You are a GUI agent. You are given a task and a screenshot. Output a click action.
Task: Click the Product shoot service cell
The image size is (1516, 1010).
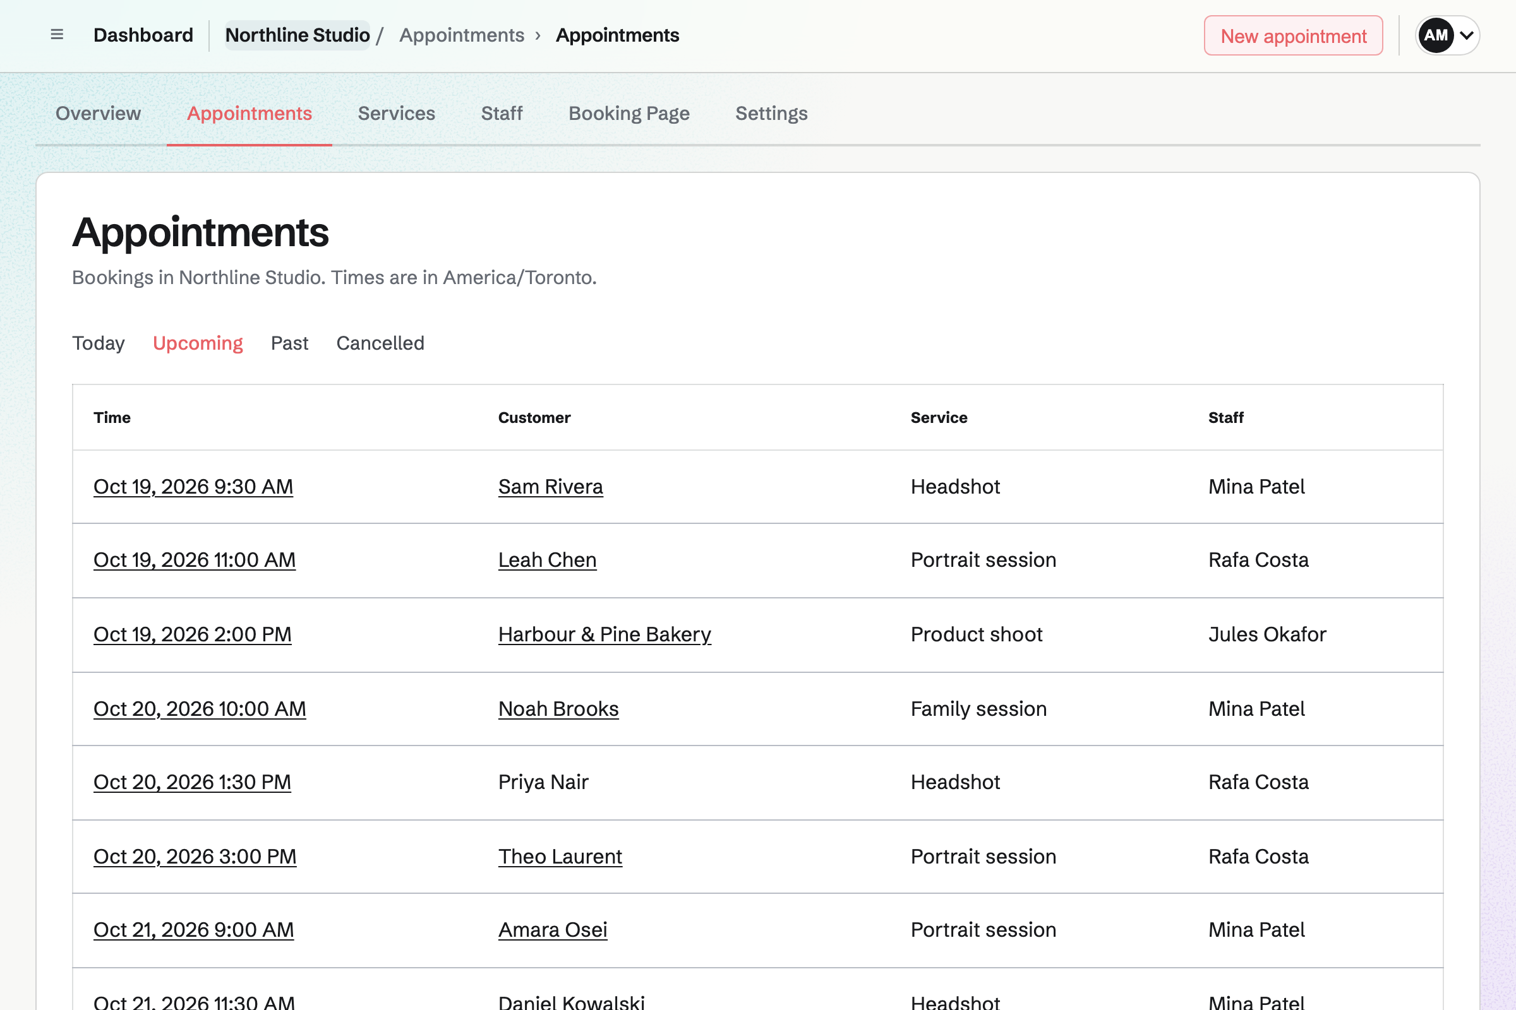pyautogui.click(x=977, y=634)
